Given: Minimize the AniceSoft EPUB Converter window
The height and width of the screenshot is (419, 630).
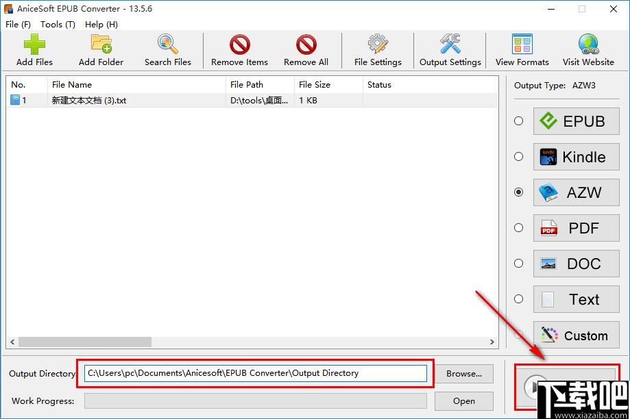Looking at the screenshot, I should (551, 9).
